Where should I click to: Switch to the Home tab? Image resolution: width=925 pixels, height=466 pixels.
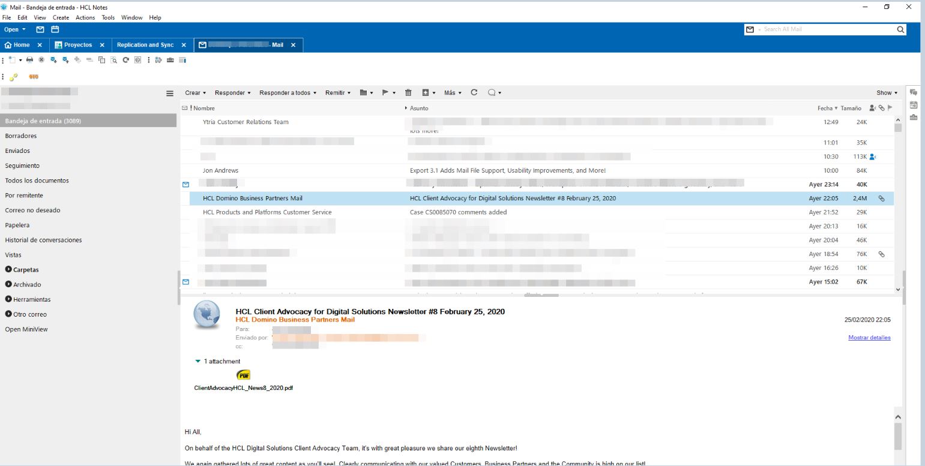tap(22, 45)
